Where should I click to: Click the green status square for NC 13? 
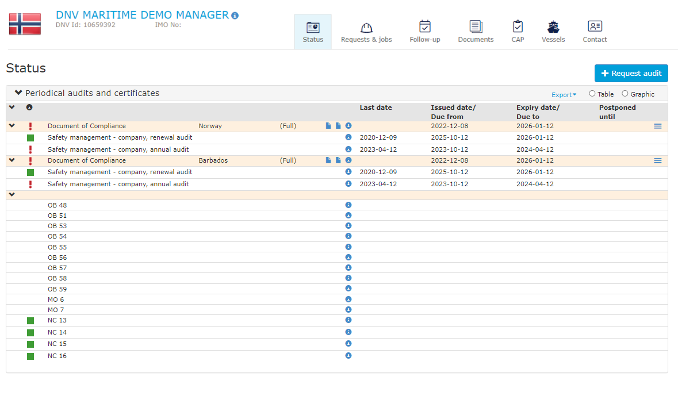[x=30, y=321]
